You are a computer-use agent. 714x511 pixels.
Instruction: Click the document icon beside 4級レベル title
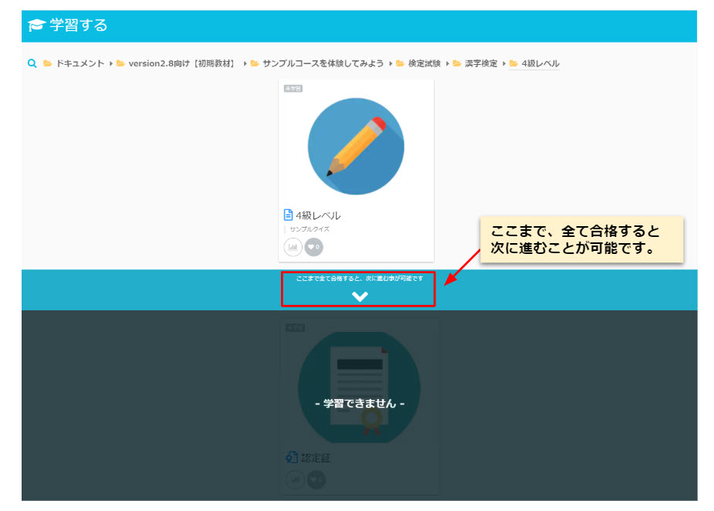point(289,215)
